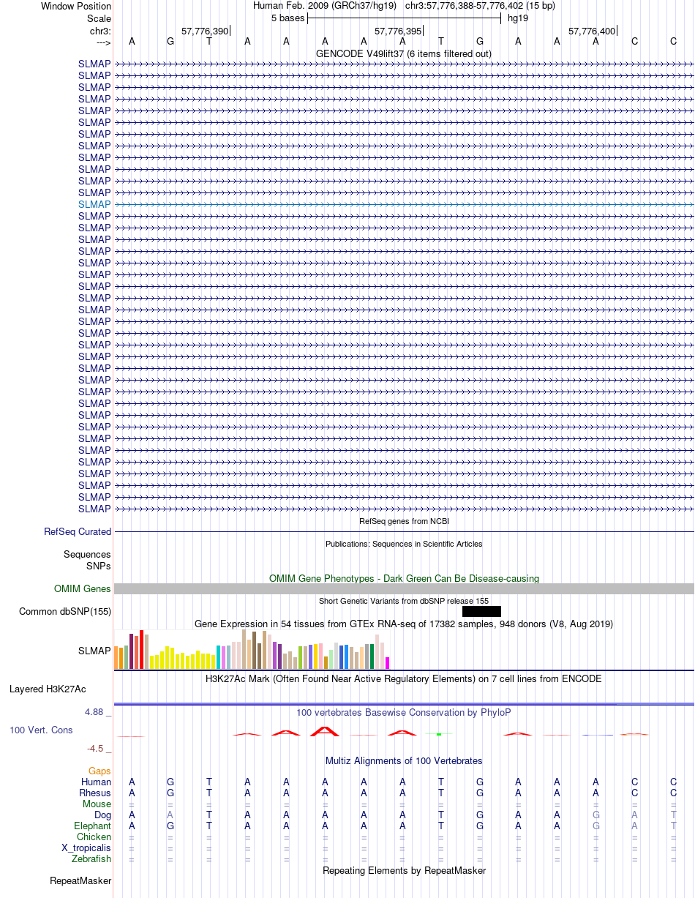Open the 100 Vert. Cons track label
The image size is (695, 898).
coord(41,730)
